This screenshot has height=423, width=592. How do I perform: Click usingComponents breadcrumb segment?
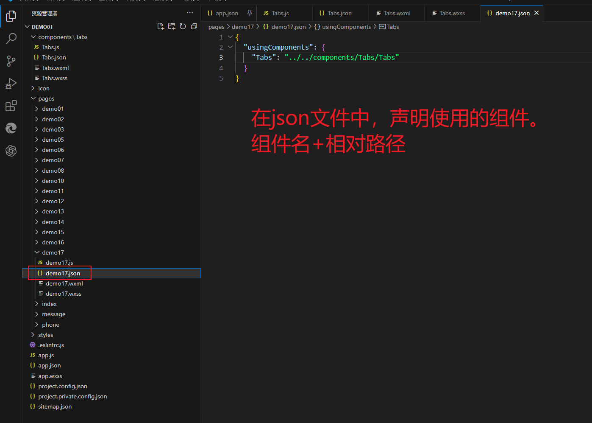pos(342,27)
